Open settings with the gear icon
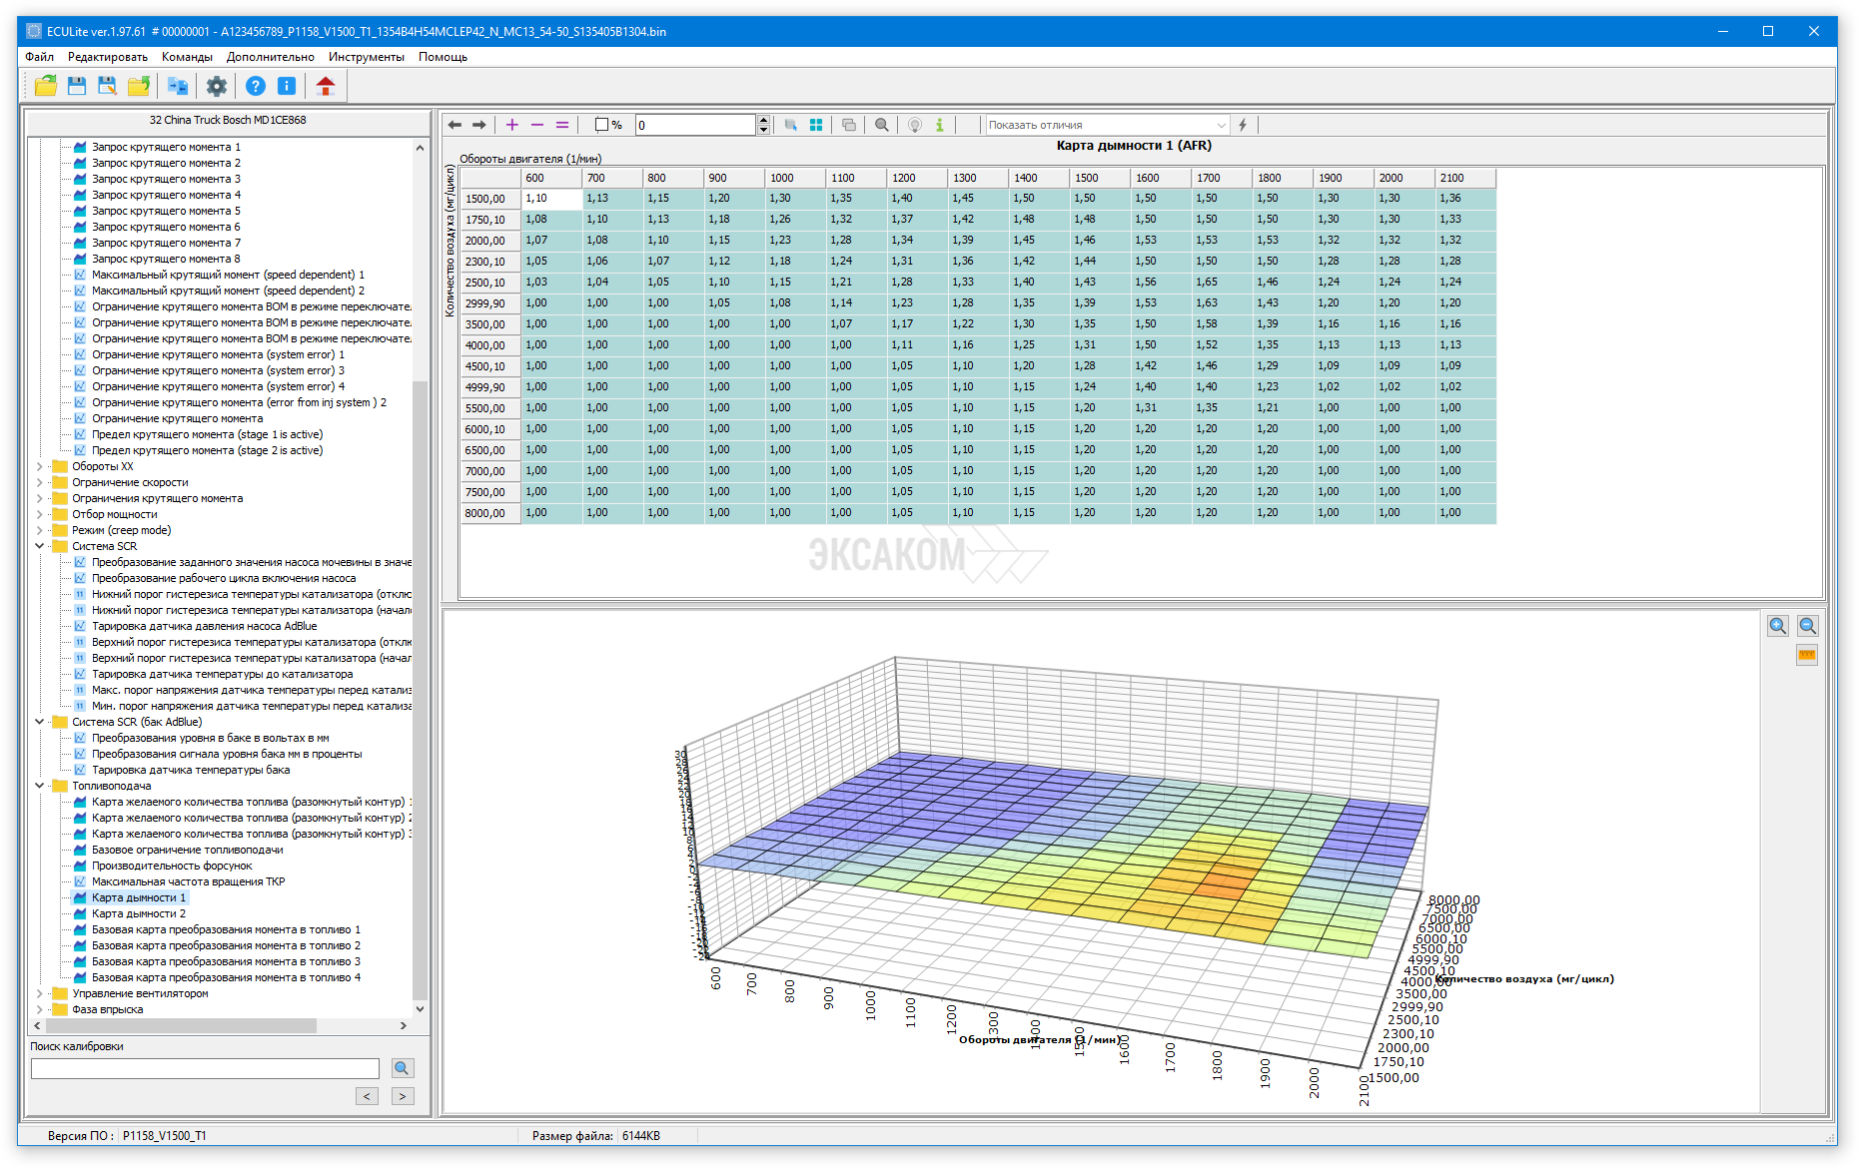1859x1168 pixels. click(x=216, y=86)
